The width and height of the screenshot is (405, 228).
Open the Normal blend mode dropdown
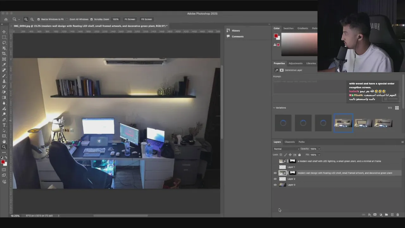pos(286,149)
